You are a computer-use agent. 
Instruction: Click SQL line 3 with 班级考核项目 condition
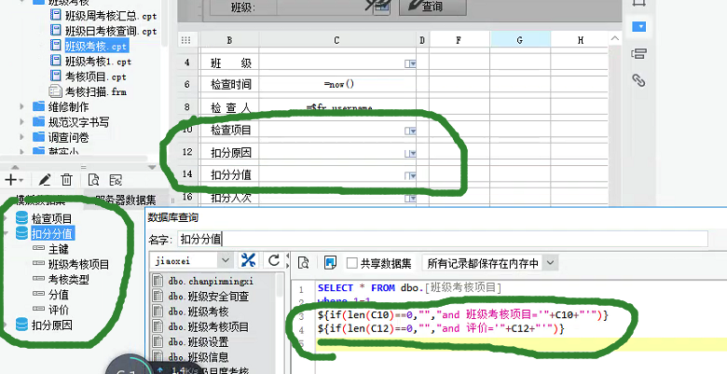pyautogui.click(x=462, y=314)
